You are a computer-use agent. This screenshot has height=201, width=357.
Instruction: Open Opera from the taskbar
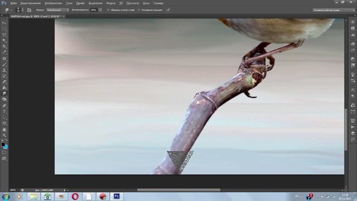coord(75,197)
